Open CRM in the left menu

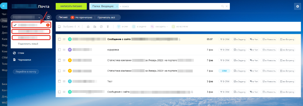(x=4, y=57)
